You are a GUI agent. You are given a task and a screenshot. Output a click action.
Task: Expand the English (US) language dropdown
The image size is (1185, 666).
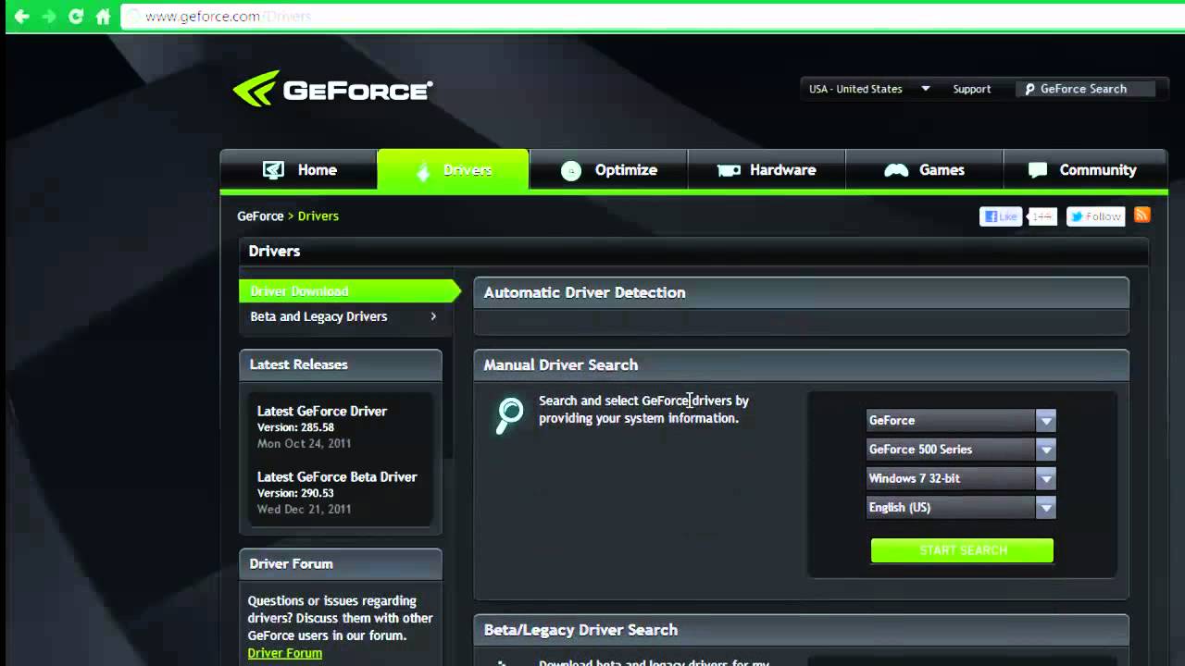[x=961, y=508]
